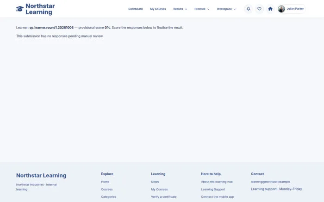This screenshot has height=202, width=324.
Task: Click the learning@northstar.example email link
Action: pyautogui.click(x=270, y=182)
